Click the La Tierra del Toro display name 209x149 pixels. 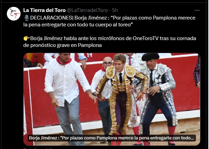click(x=44, y=10)
